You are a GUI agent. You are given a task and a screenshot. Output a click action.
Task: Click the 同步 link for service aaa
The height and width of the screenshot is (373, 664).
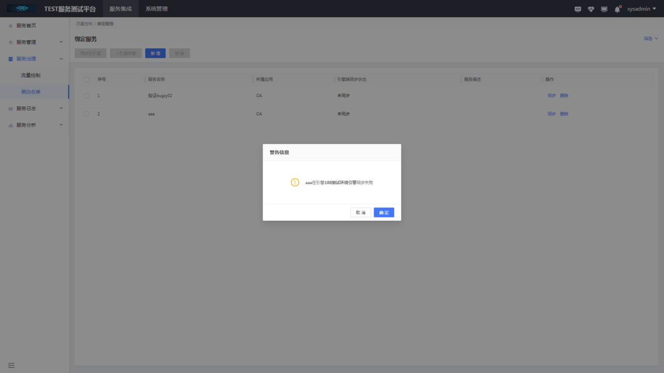tap(551, 113)
